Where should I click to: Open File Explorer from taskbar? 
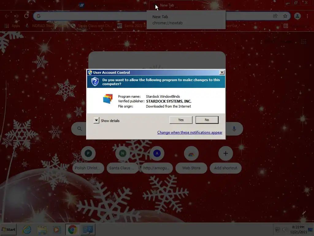pos(42,230)
